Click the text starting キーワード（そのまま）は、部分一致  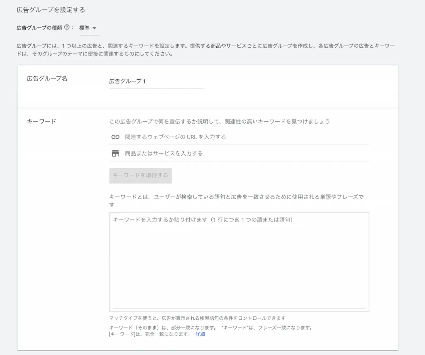(x=210, y=331)
